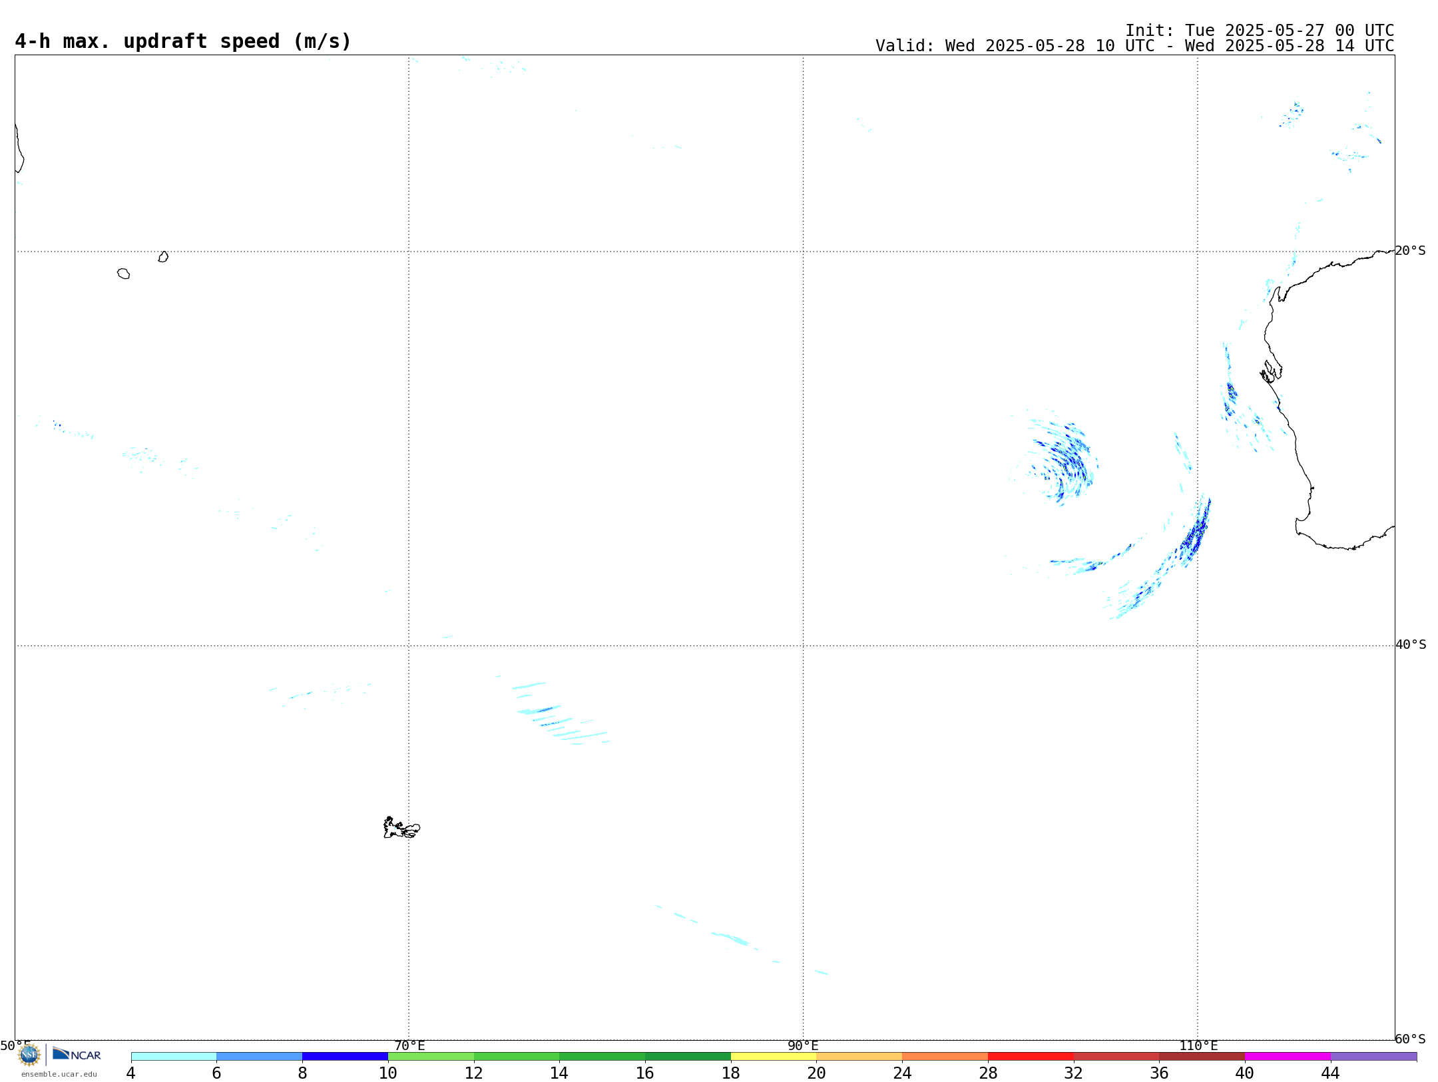This screenshot has height=1082, width=1438.
Task: Click the colorbar tick label 4
Action: (130, 1073)
